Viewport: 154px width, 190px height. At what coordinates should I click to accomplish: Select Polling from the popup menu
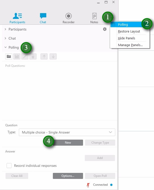[x=123, y=24]
